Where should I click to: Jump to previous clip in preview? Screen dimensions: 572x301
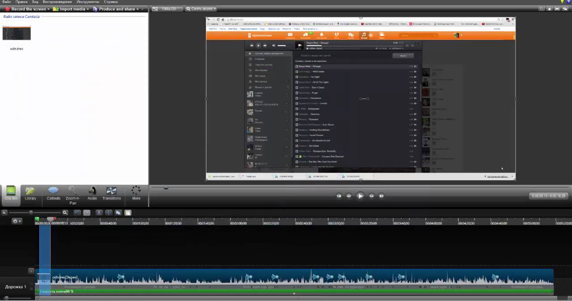coord(339,196)
